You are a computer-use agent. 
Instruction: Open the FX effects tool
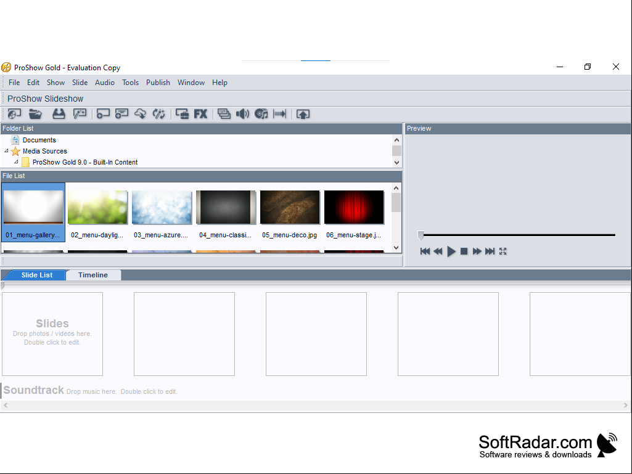tap(200, 114)
